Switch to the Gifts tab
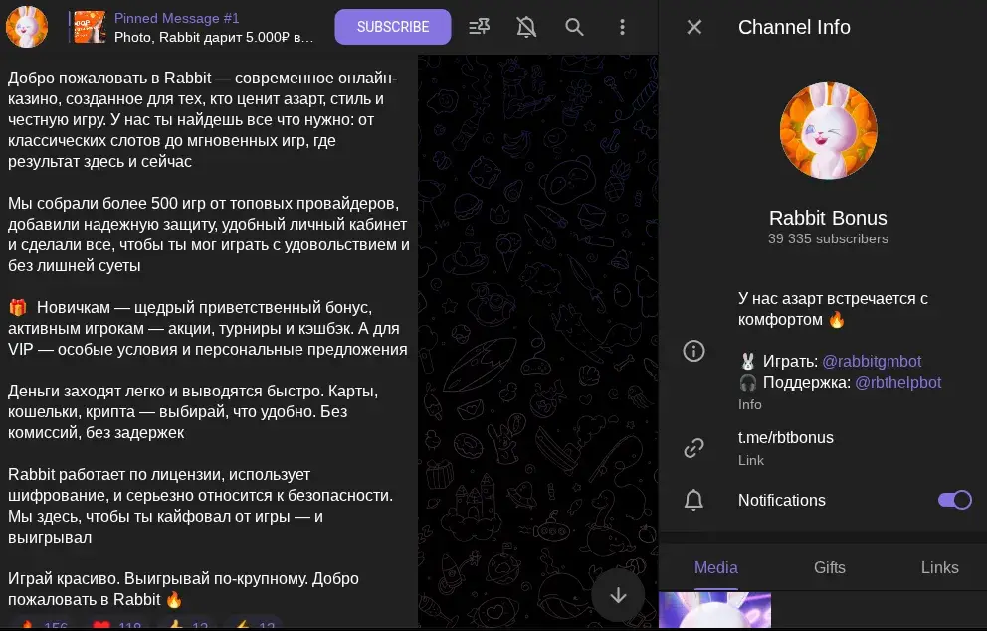The height and width of the screenshot is (631, 987). pos(829,567)
